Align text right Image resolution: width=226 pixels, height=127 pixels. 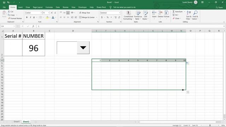[68, 17]
